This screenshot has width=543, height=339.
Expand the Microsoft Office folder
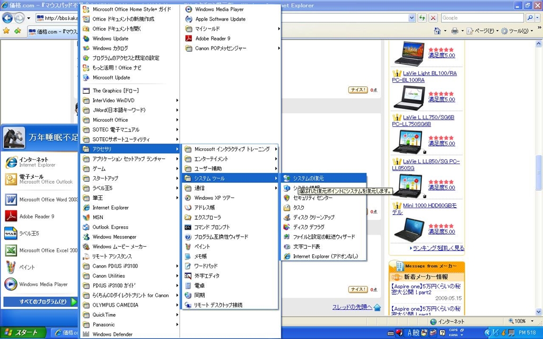[x=130, y=120]
